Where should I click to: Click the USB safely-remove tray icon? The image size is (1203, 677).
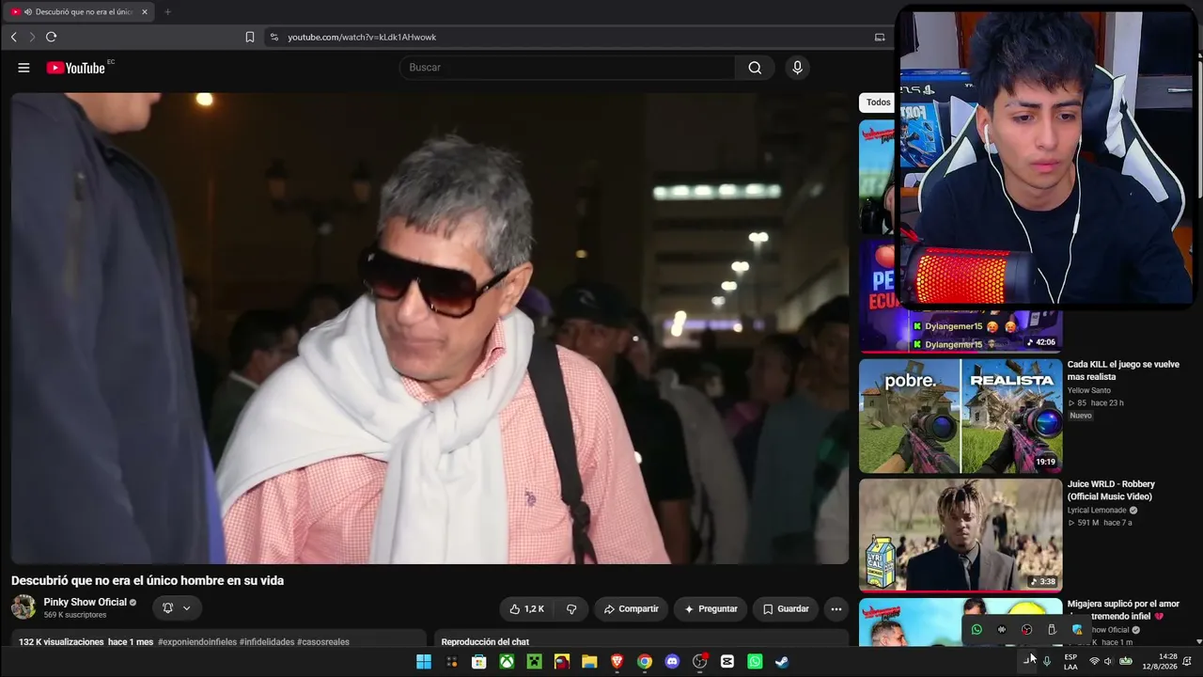click(x=1052, y=630)
